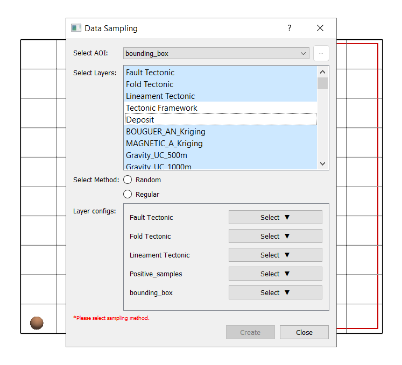
Task: Select the Regular sampling method
Action: [128, 194]
